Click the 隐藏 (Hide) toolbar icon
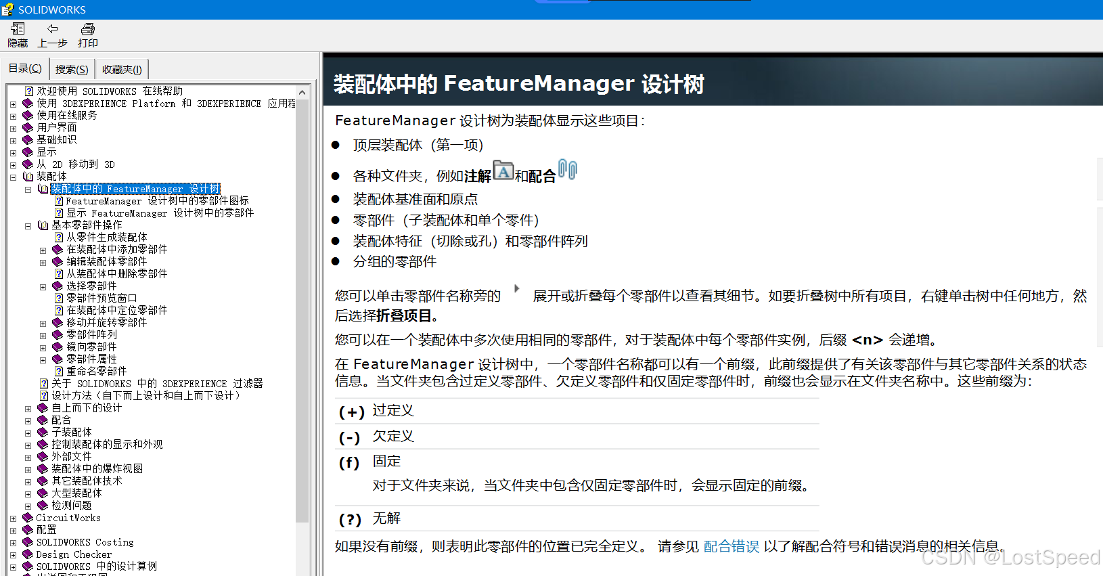 click(x=18, y=28)
